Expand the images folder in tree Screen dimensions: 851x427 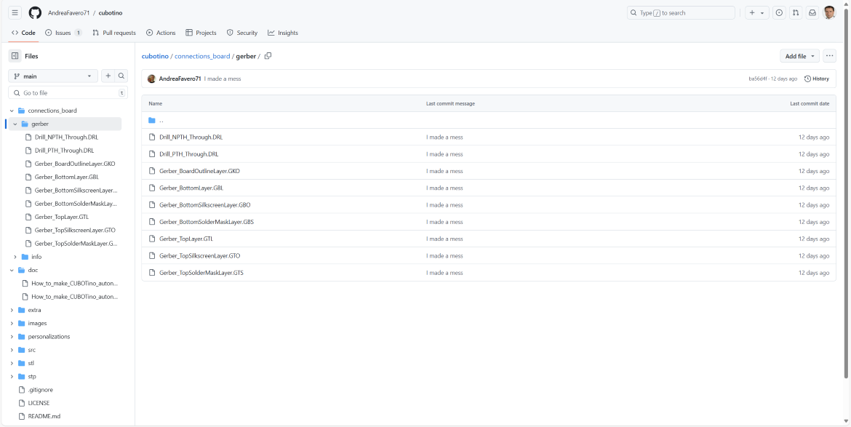coord(12,324)
